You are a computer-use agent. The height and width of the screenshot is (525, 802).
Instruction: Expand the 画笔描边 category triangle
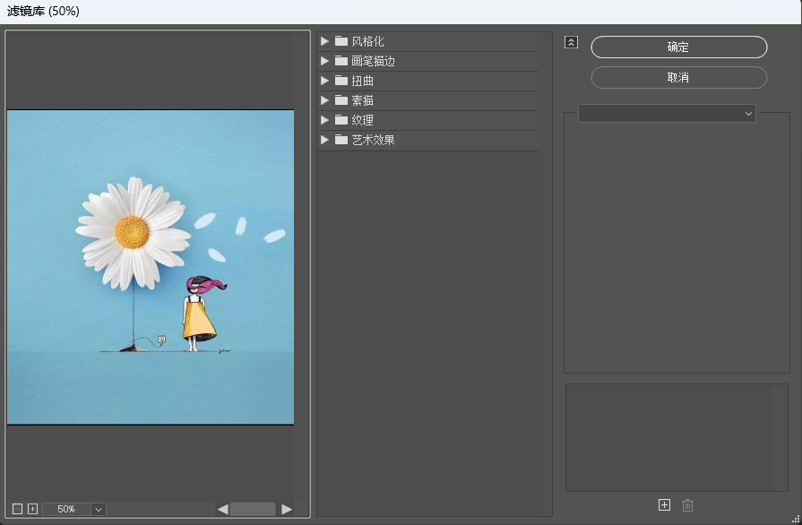coord(324,62)
